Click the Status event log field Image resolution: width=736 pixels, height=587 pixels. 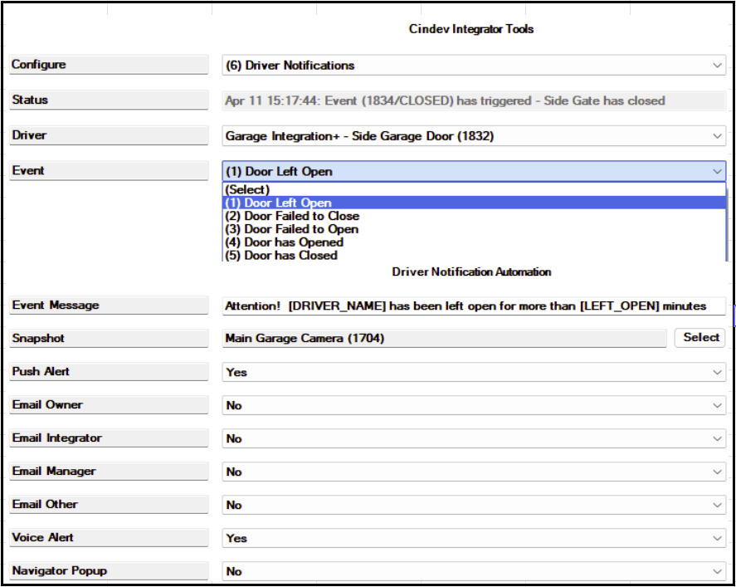[x=474, y=101]
